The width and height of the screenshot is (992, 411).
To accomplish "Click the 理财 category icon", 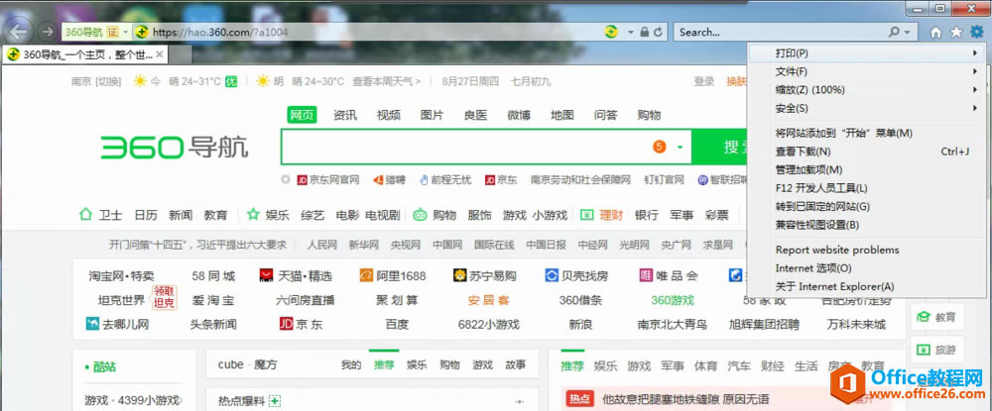I will coord(587,215).
